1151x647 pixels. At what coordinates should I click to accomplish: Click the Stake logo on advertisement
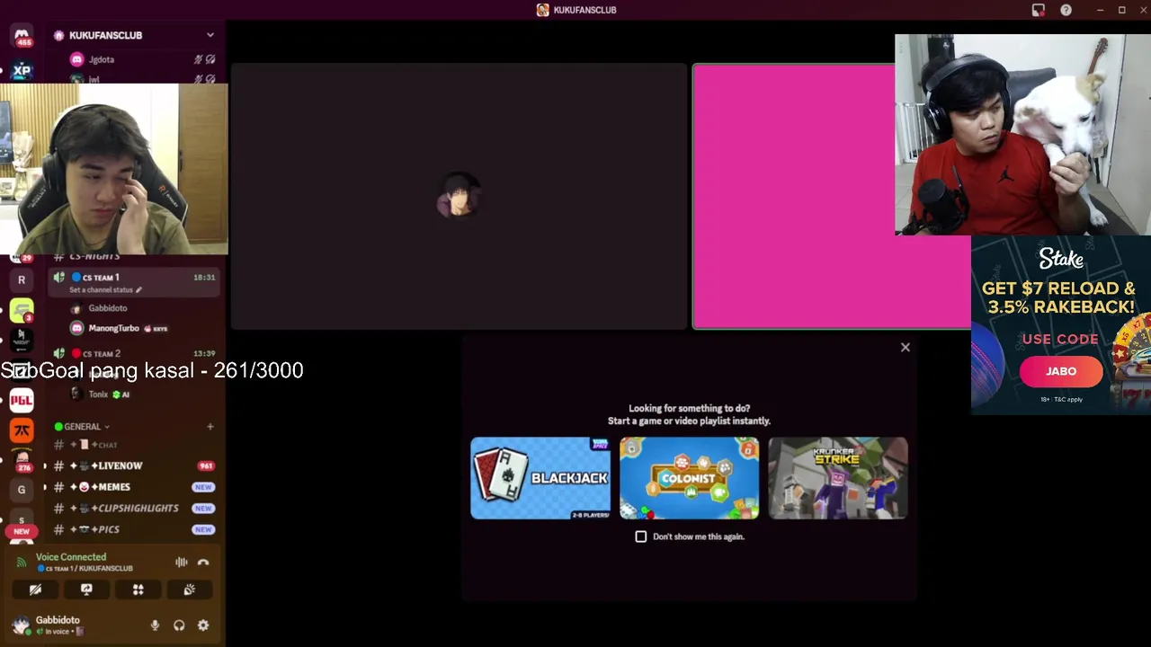pos(1061,259)
